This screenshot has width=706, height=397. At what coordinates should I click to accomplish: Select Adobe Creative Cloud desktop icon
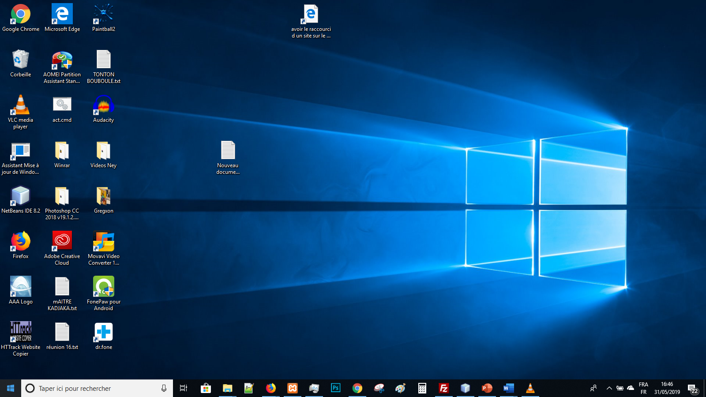62,248
